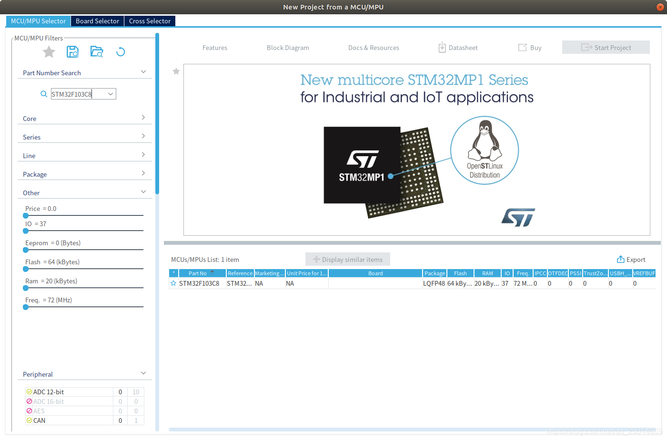Open the part number search dropdown
Screen dimensions: 667x440
click(111, 93)
